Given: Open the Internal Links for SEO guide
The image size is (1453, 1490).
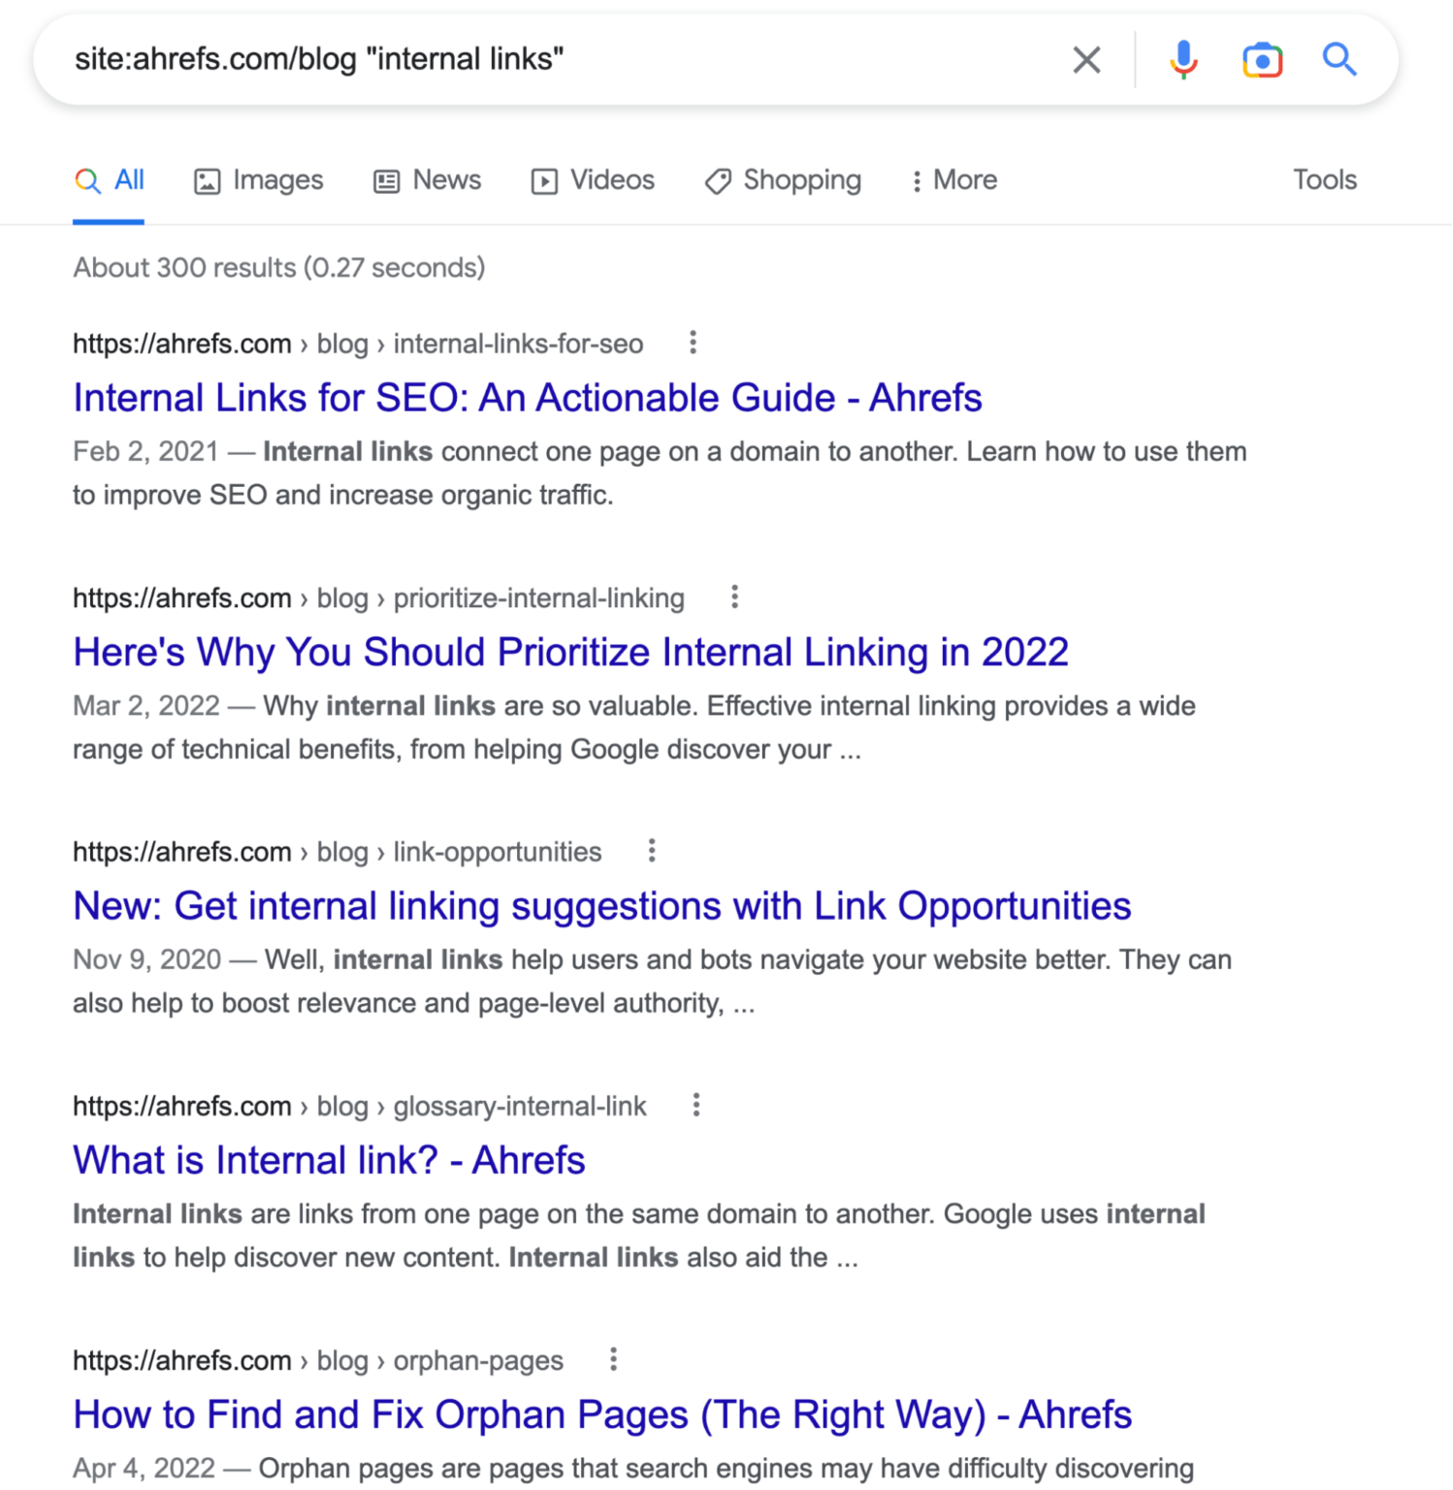Looking at the screenshot, I should [x=527, y=398].
